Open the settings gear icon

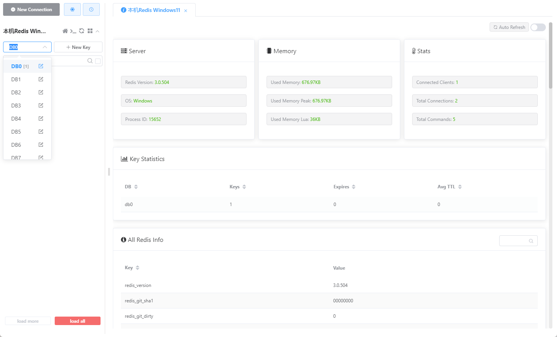[72, 9]
